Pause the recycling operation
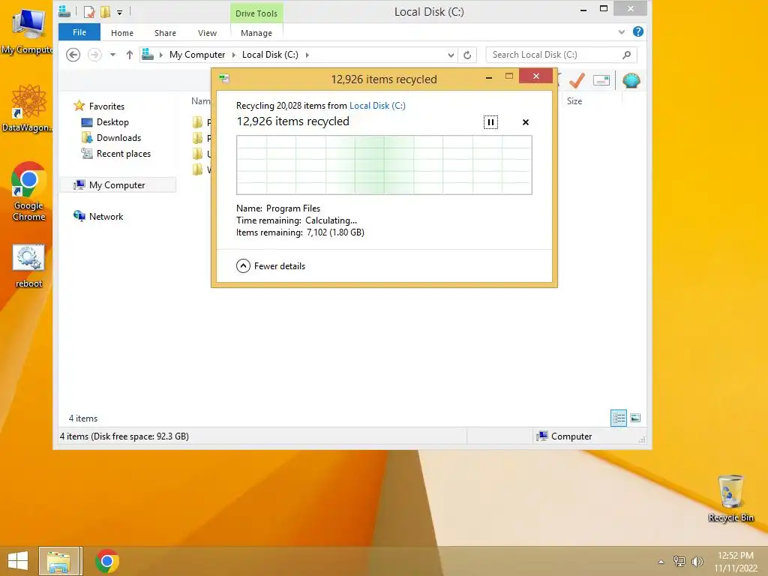The height and width of the screenshot is (576, 768). pos(490,122)
